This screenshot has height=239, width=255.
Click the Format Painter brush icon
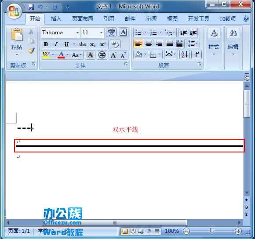pyautogui.click(x=31, y=51)
